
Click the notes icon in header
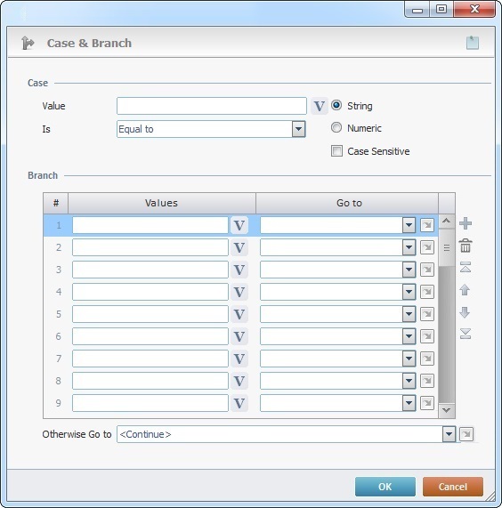(473, 43)
